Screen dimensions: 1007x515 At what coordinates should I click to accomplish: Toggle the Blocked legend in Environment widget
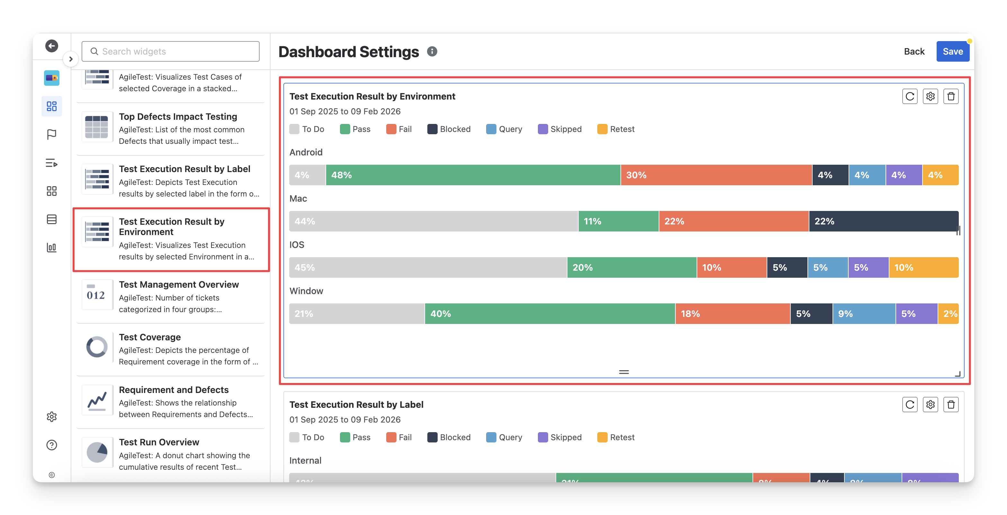[449, 129]
